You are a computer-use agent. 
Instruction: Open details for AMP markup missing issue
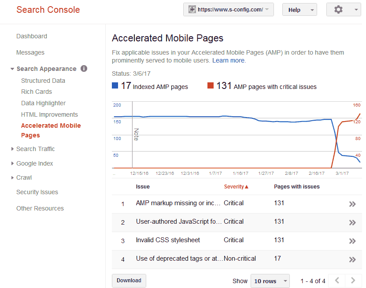352,204
